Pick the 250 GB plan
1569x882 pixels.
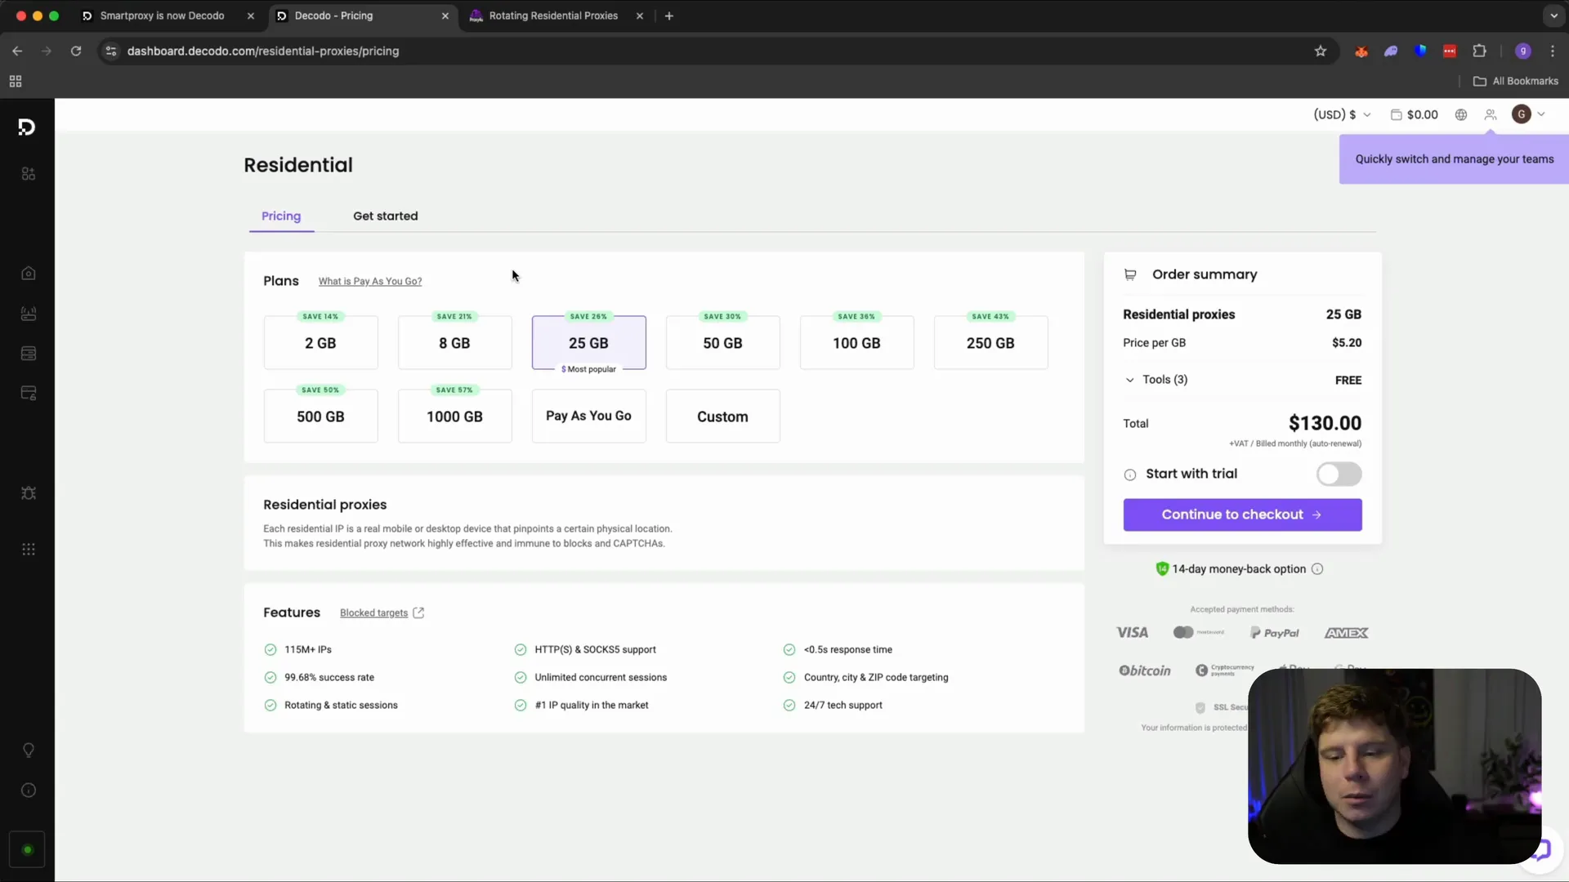tap(990, 343)
